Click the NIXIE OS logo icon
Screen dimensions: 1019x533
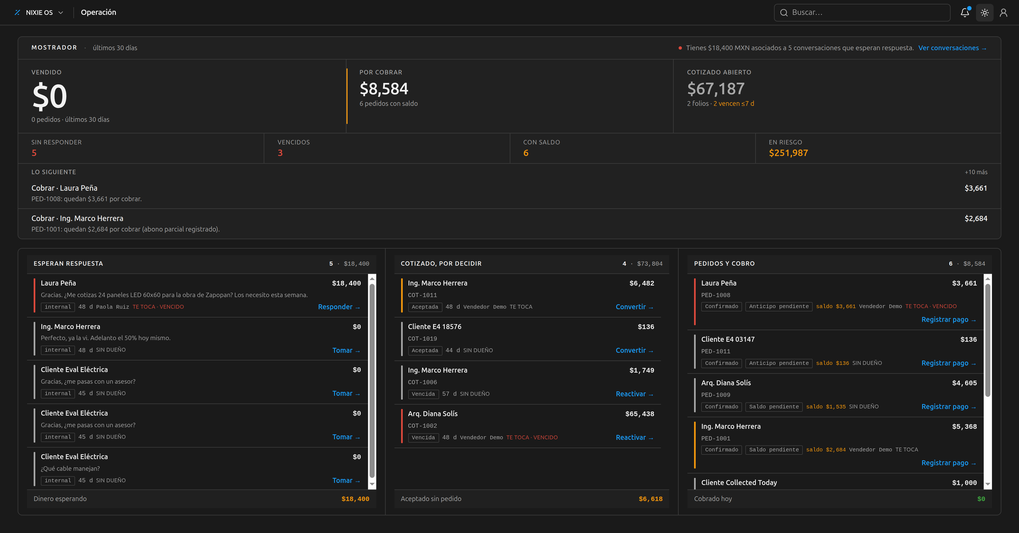17,12
